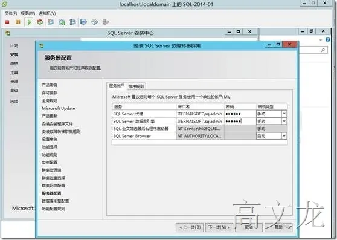Click the 下一步(N) next button
The width and height of the screenshot is (337, 240).
coord(219,227)
